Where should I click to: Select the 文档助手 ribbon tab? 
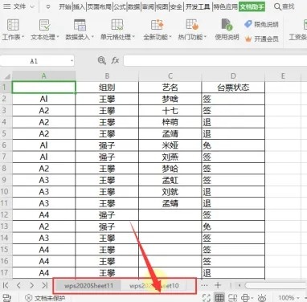(x=252, y=6)
